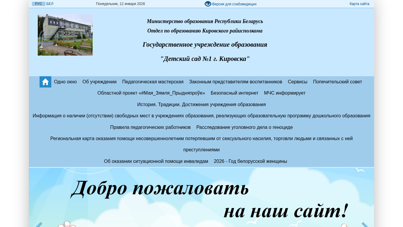Open Версия для слабовидящих link
The height and width of the screenshot is (227, 403).
[234, 4]
